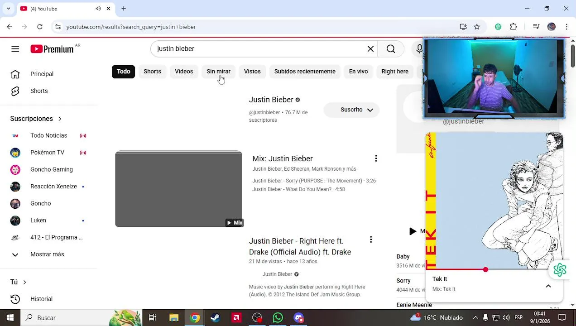Viewport: 576px width, 326px height.
Task: Expand the miniplayer queue chevron
Action: pos(548,286)
